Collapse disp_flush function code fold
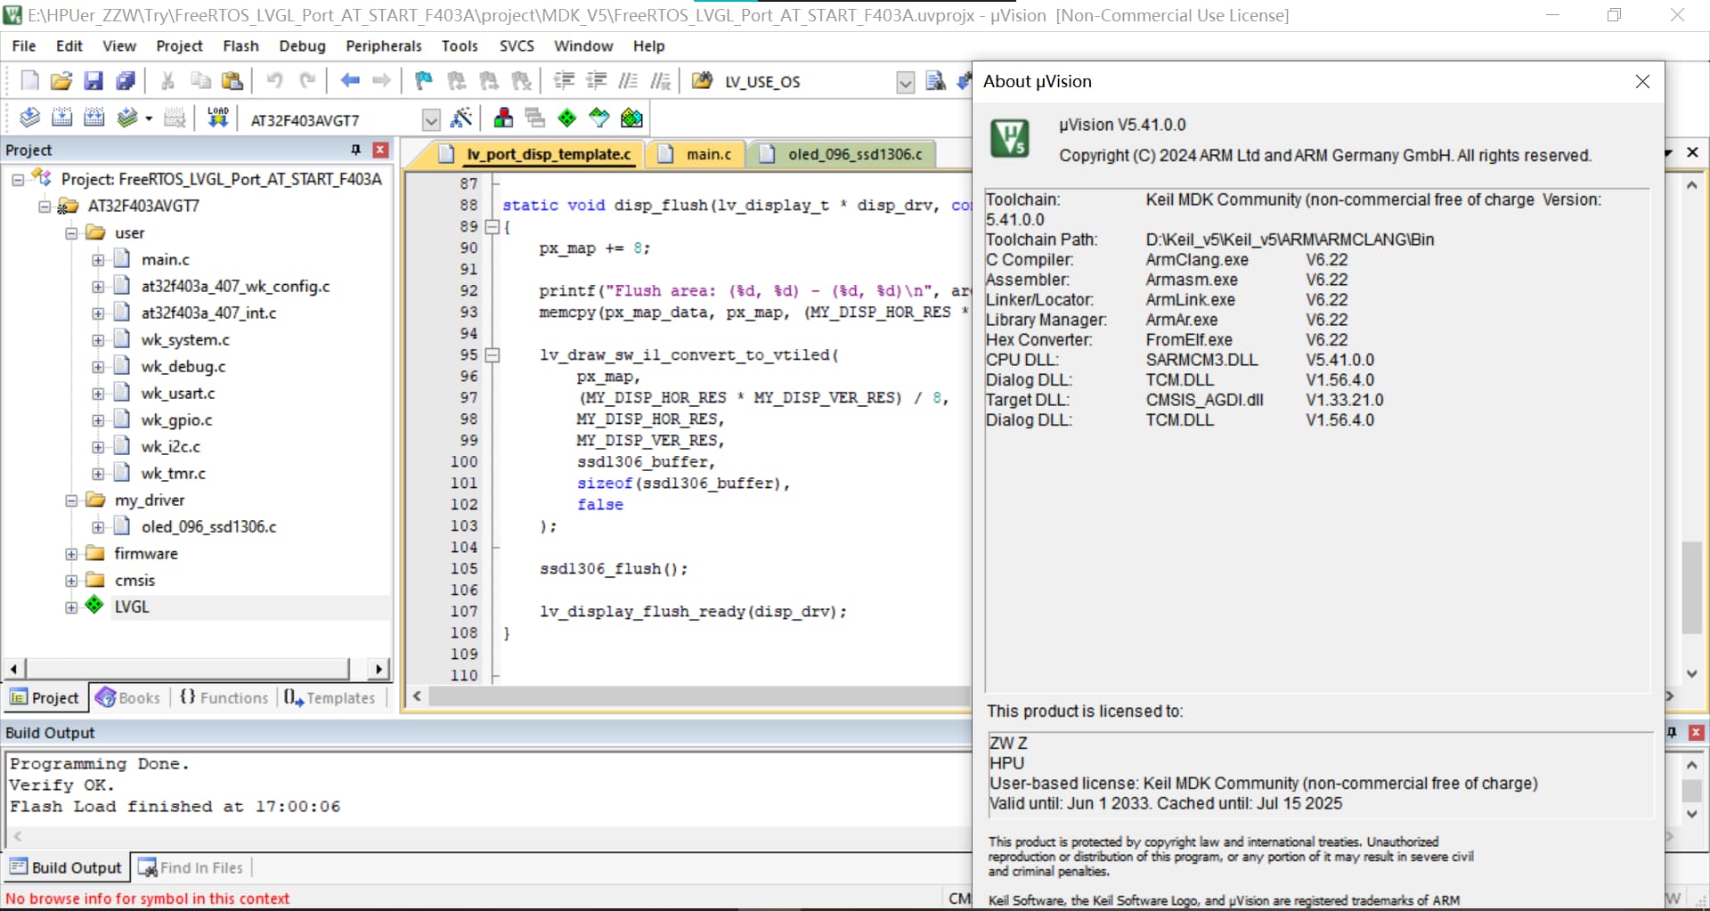The height and width of the screenshot is (911, 1710). 492,226
